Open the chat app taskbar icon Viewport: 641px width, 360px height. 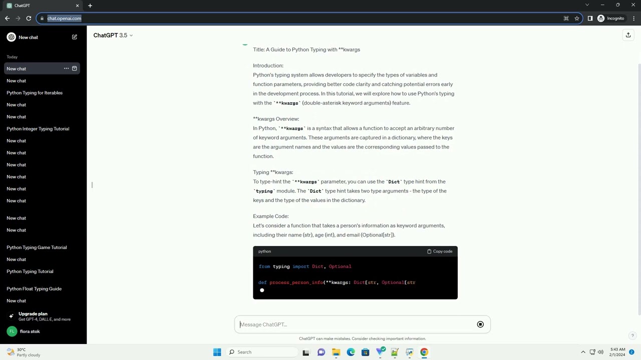[x=321, y=352]
